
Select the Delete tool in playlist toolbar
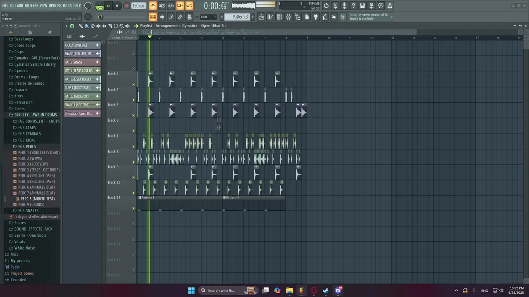(93, 26)
